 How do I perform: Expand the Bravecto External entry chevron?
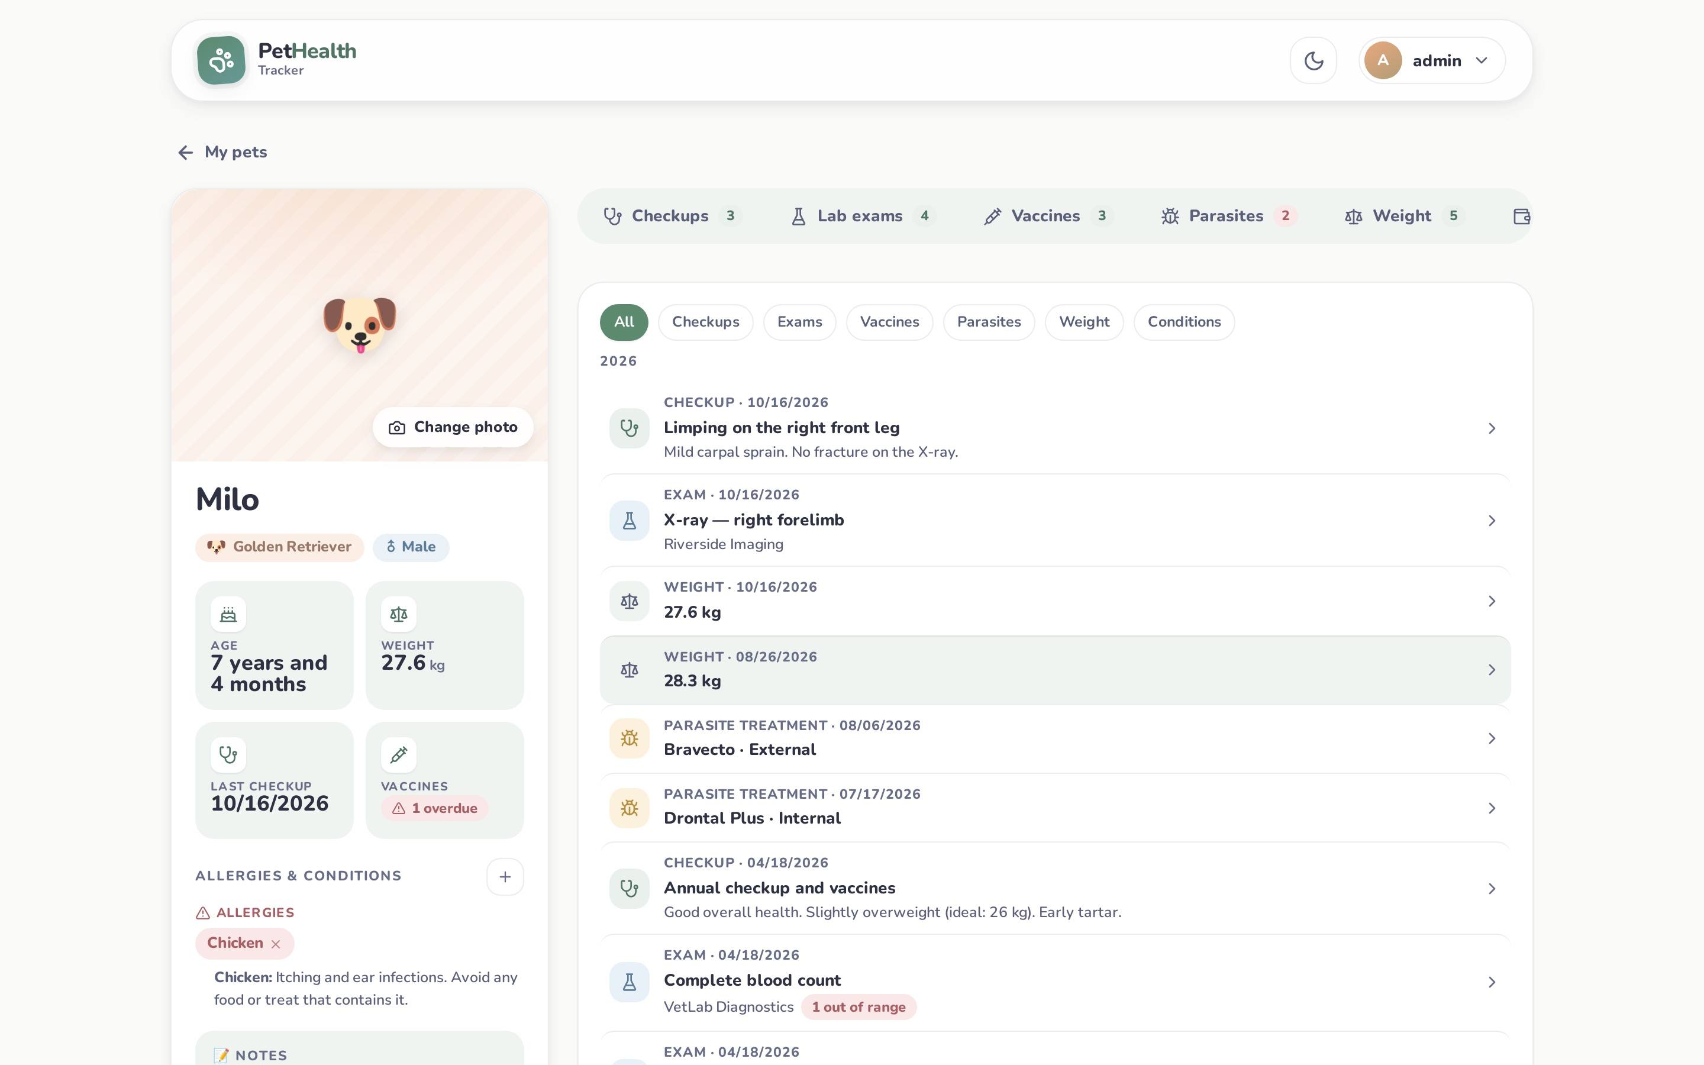1492,738
